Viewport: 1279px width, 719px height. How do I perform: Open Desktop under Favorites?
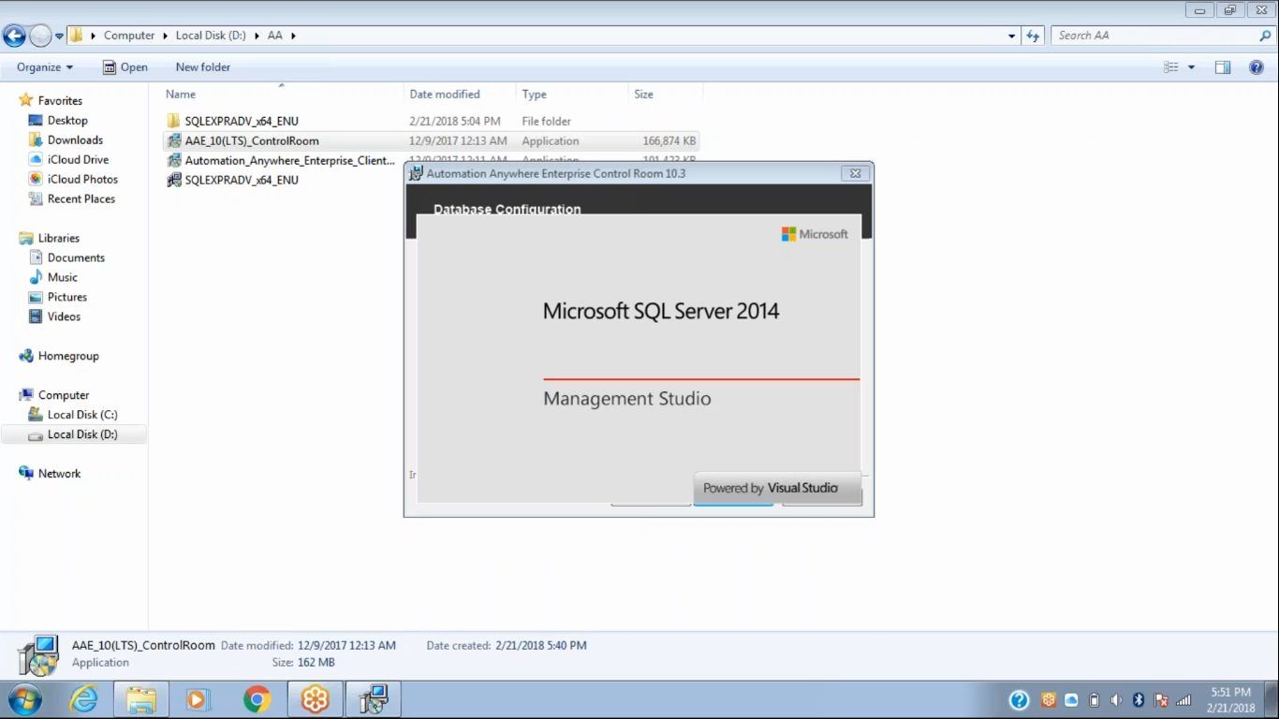[x=67, y=120]
